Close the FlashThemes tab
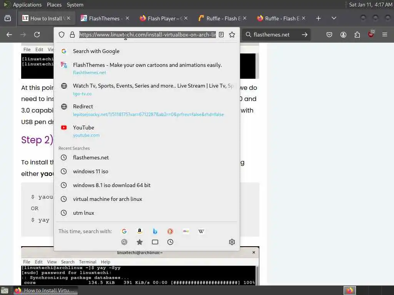Image resolution: width=394 pixels, height=295 pixels. point(127,18)
